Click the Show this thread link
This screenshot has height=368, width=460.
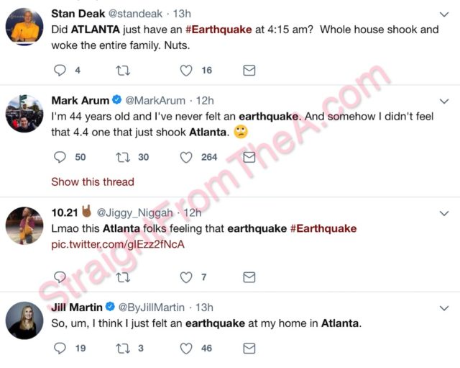pos(92,181)
